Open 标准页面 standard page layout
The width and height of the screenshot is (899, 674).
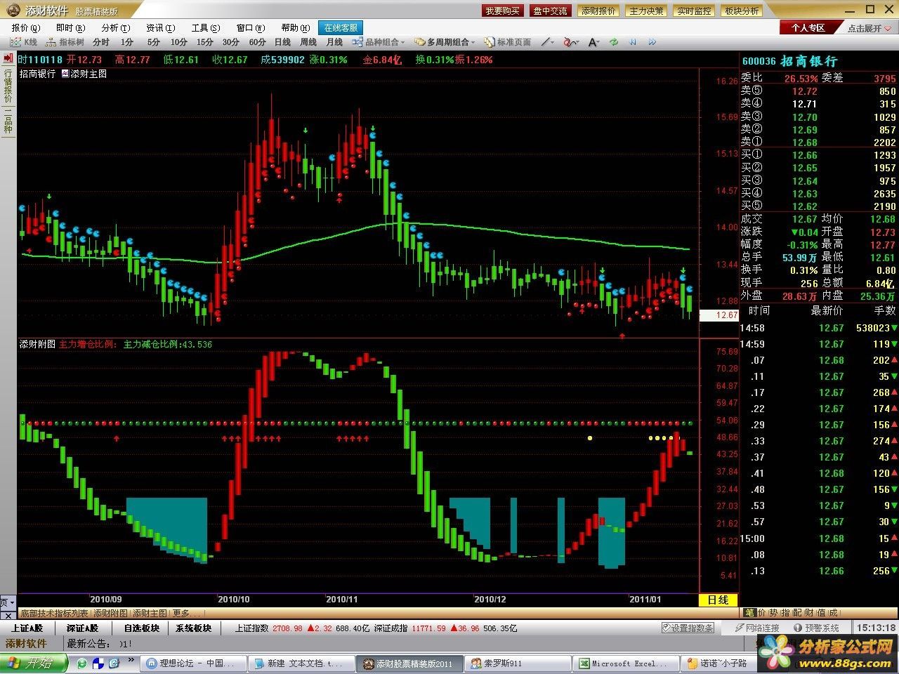tap(508, 43)
